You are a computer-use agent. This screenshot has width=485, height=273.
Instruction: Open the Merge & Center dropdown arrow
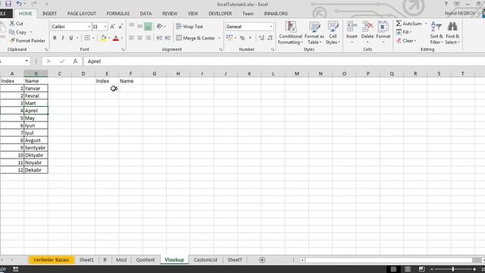[219, 38]
